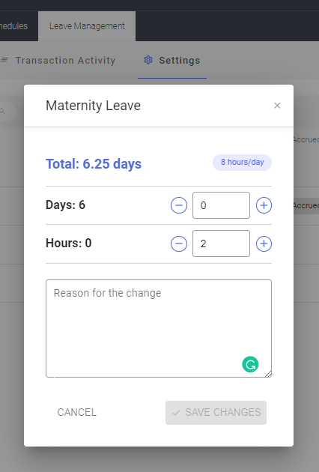Click the Settings gear icon
319x472 pixels.
coord(148,60)
